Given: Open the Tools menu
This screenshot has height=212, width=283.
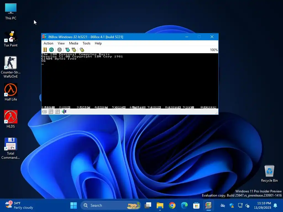Looking at the screenshot, I should 87,43.
